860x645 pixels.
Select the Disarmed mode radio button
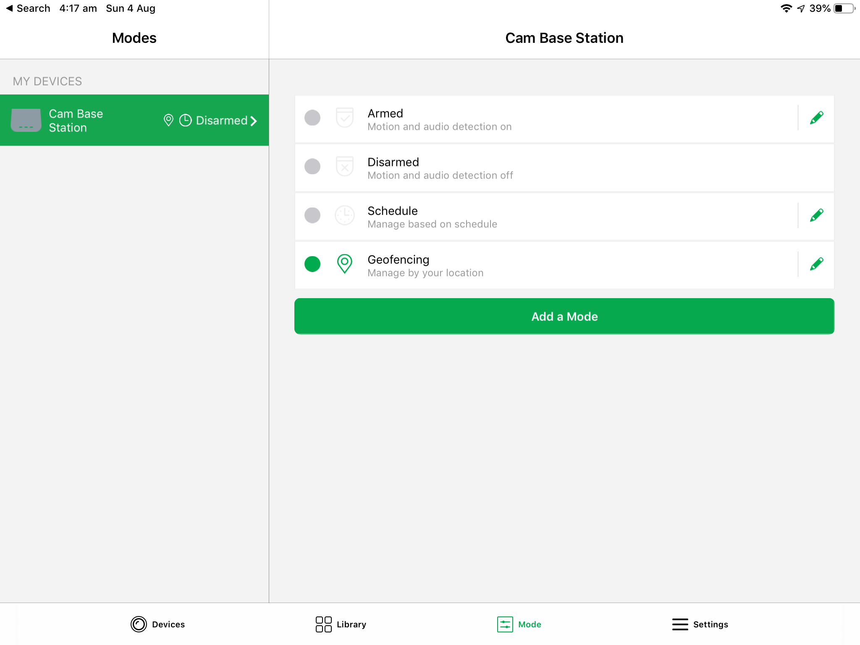point(312,166)
